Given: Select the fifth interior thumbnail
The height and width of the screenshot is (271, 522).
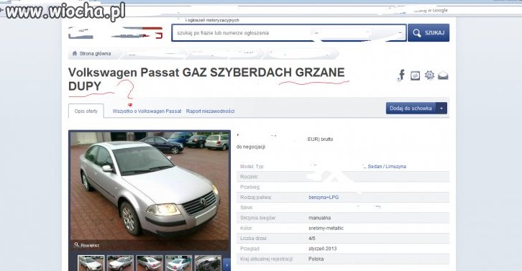Looking at the screenshot, I should coord(208,263).
